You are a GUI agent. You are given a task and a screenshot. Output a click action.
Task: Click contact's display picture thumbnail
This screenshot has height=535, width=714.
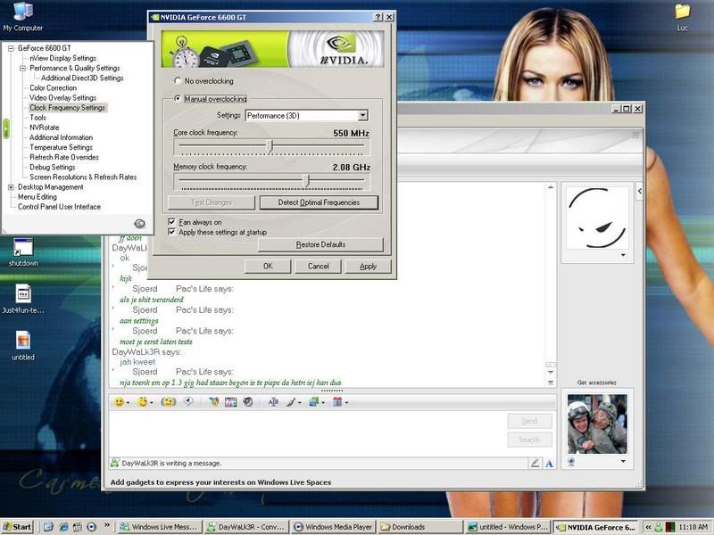(597, 218)
